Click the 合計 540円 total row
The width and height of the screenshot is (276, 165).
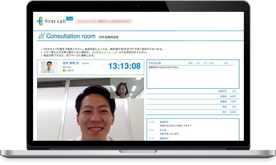click(193, 112)
